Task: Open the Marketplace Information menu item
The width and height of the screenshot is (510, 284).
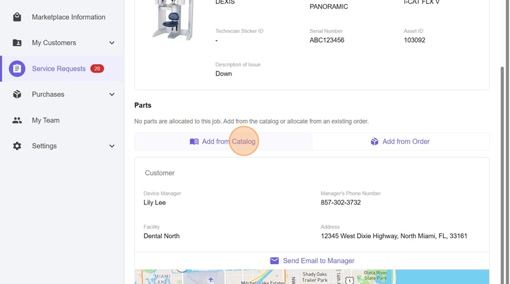Action: (x=69, y=17)
